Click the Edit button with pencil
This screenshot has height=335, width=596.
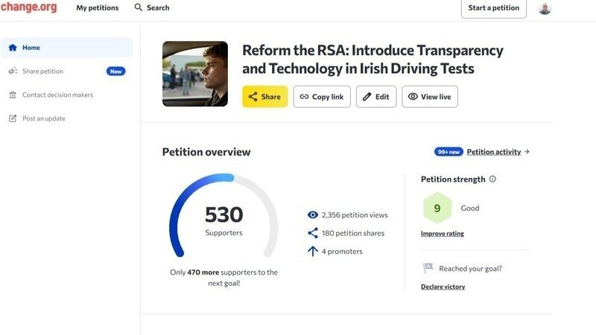(x=376, y=97)
